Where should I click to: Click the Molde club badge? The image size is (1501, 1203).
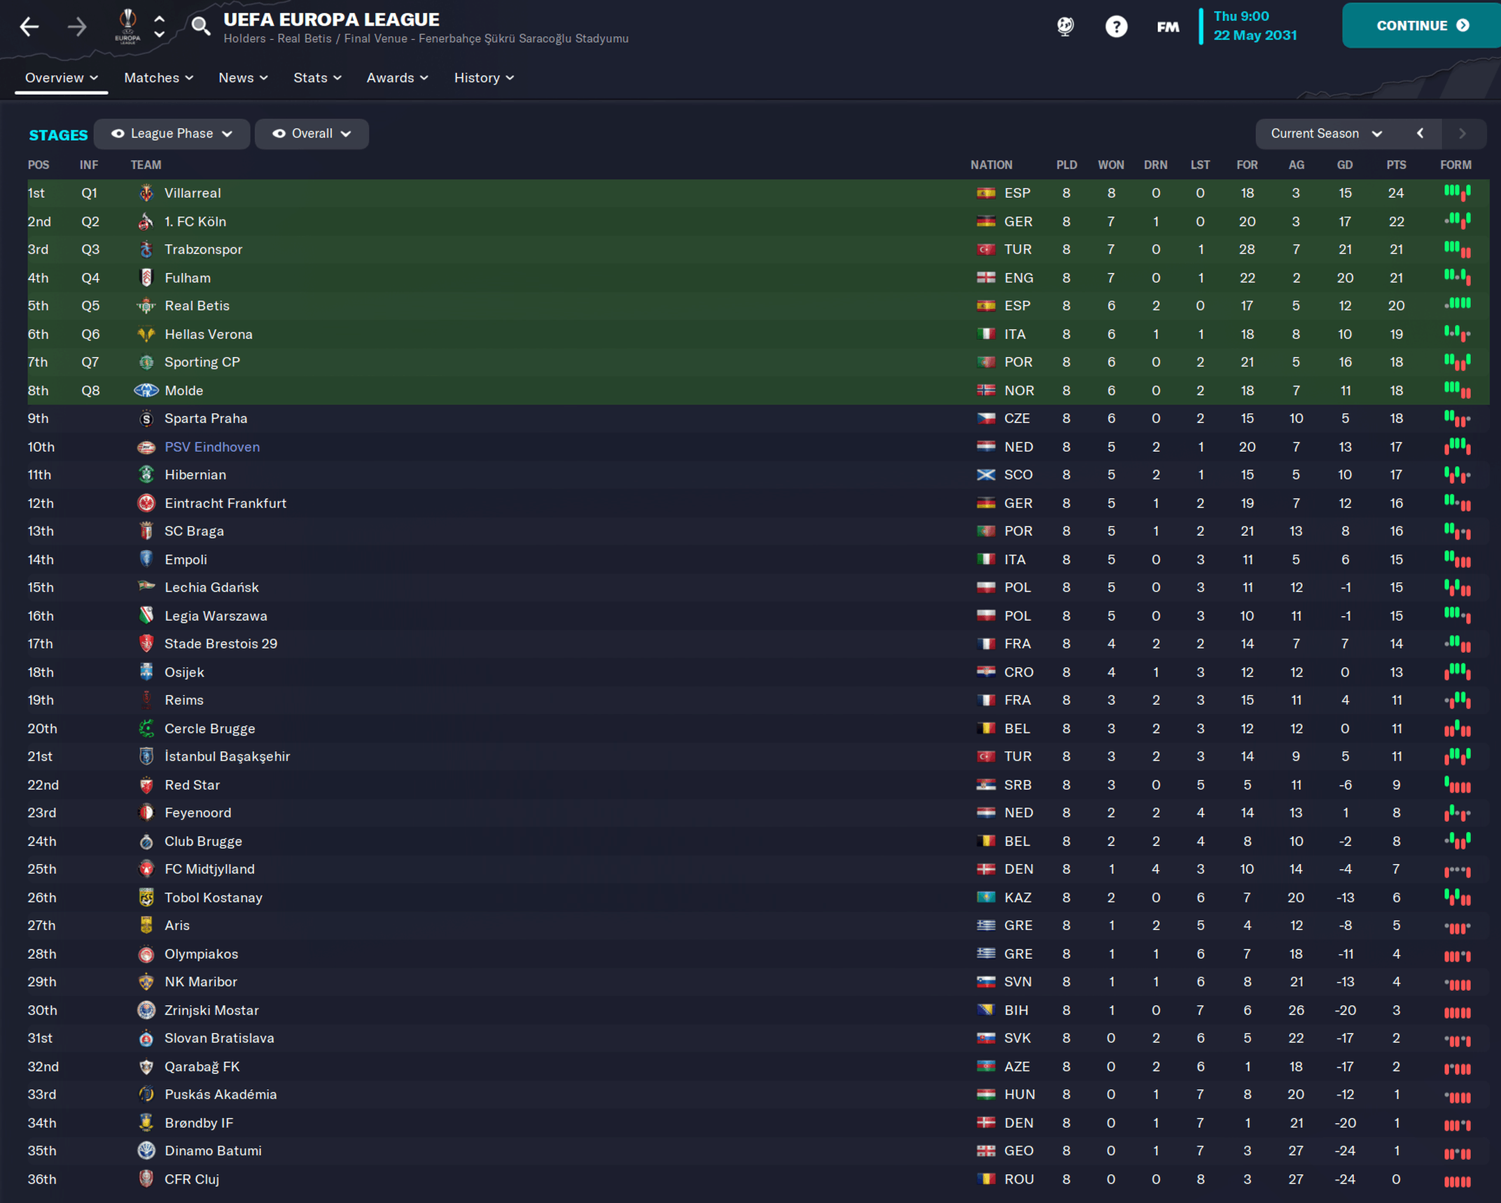146,390
